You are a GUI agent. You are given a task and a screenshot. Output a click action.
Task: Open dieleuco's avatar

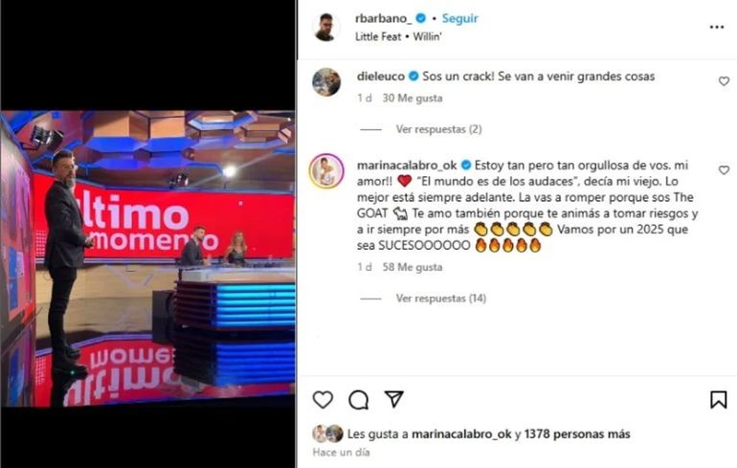[x=326, y=81]
